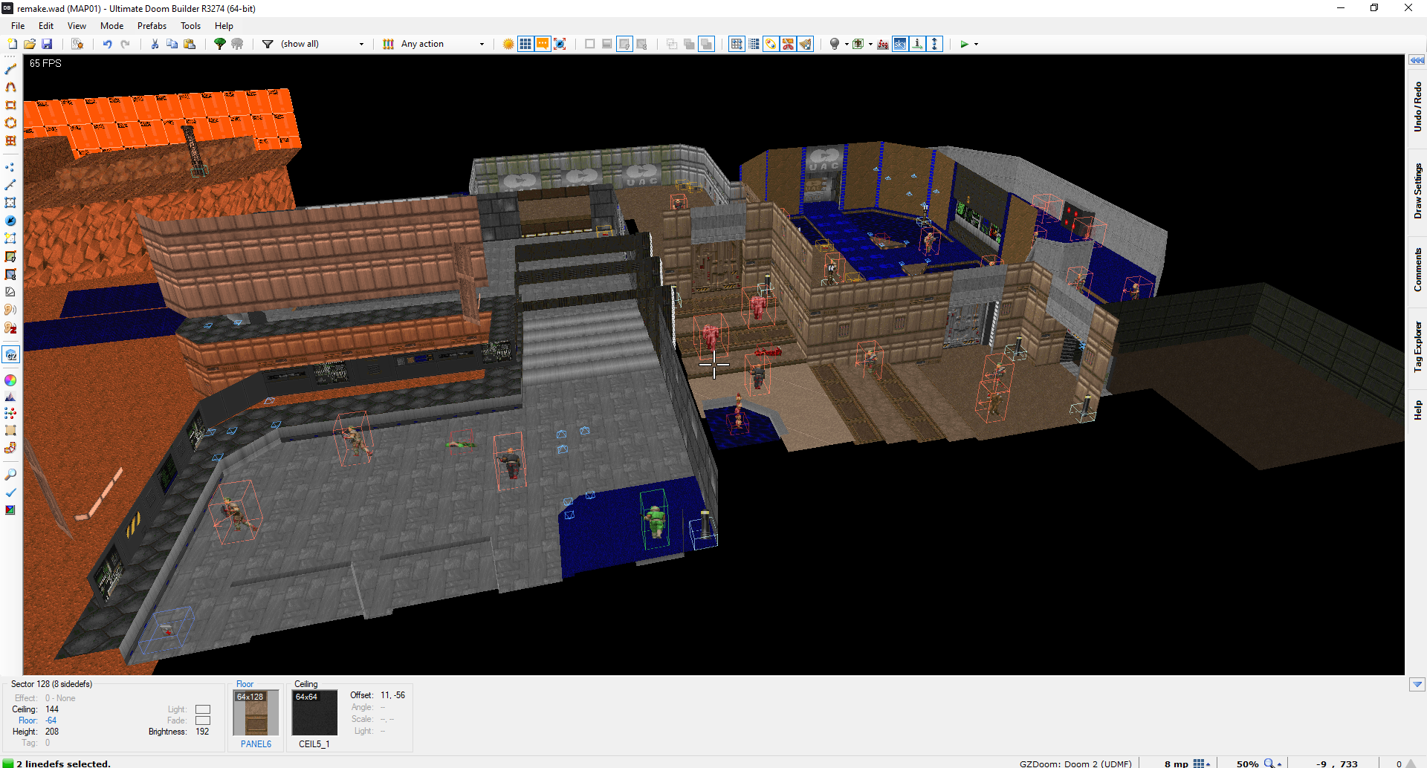Open model rendering dropdown arrow
This screenshot has height=768, width=1427.
[x=870, y=44]
